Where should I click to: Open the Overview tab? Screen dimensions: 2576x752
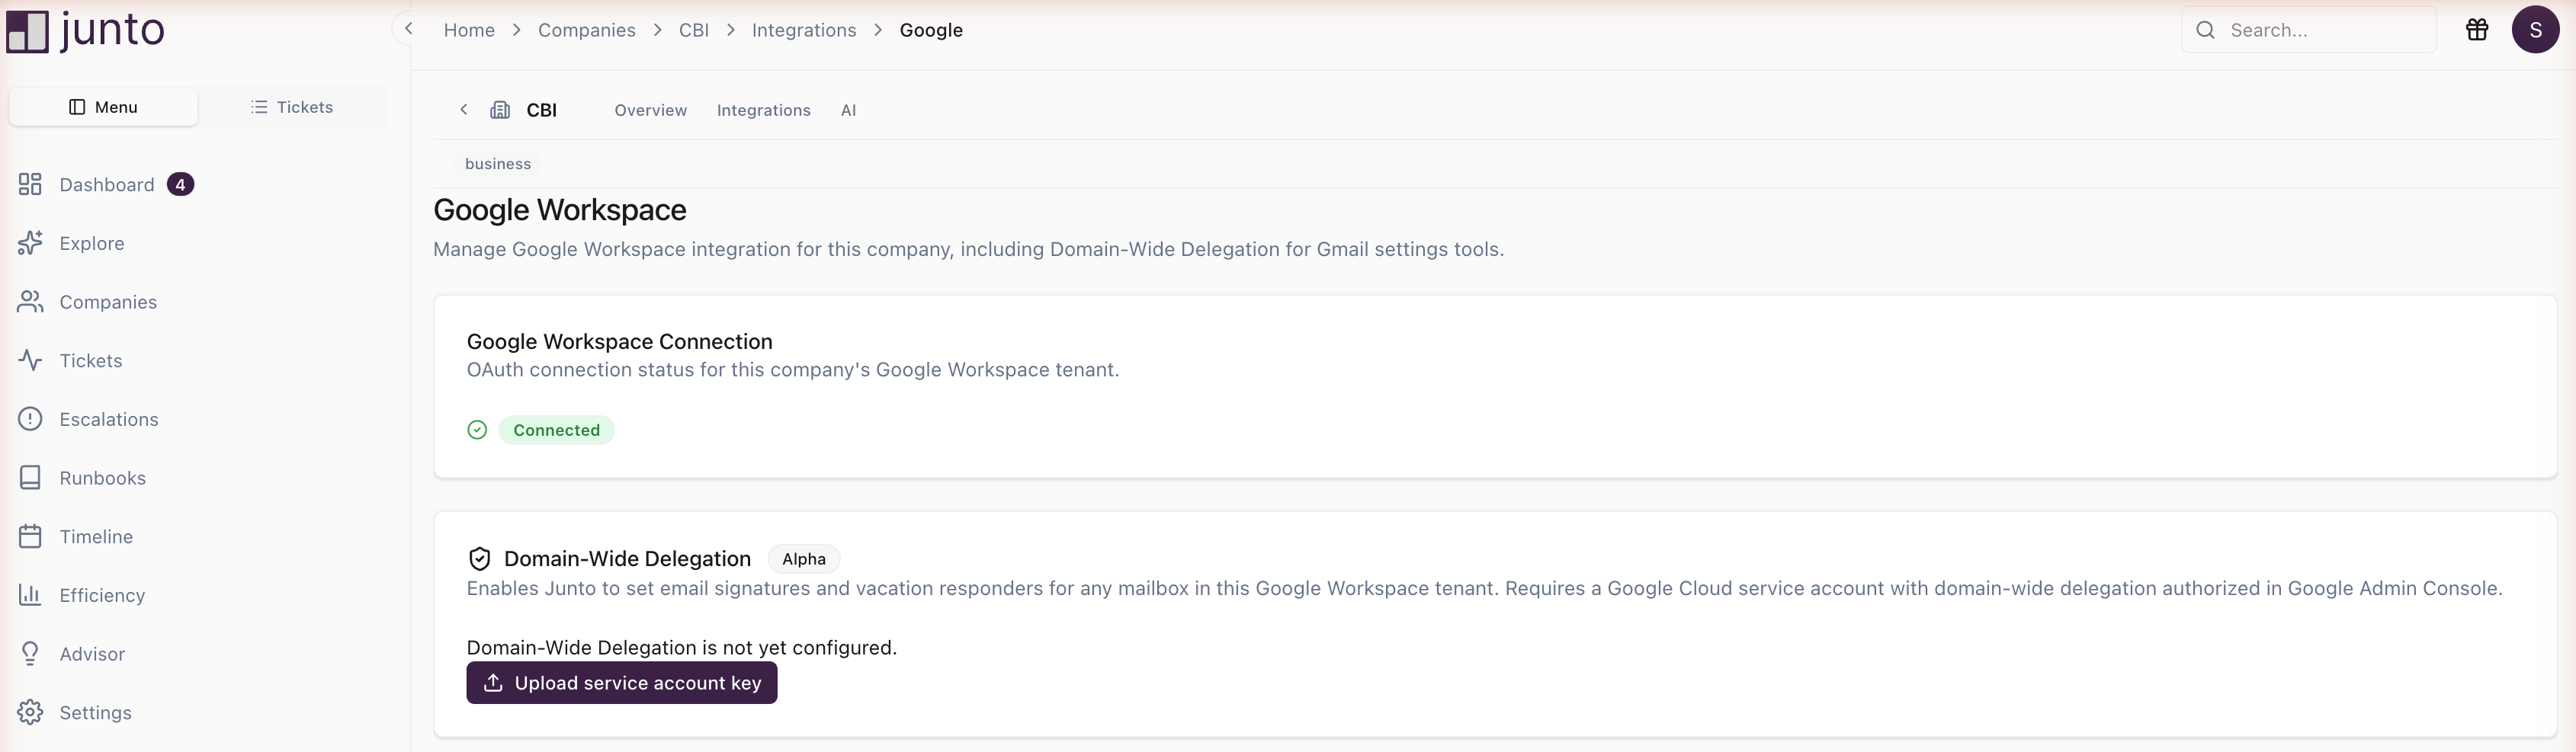(x=651, y=110)
